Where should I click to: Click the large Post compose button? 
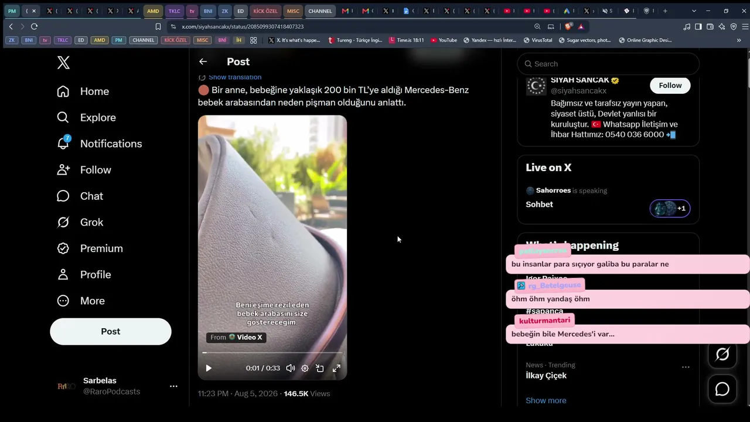click(x=111, y=332)
